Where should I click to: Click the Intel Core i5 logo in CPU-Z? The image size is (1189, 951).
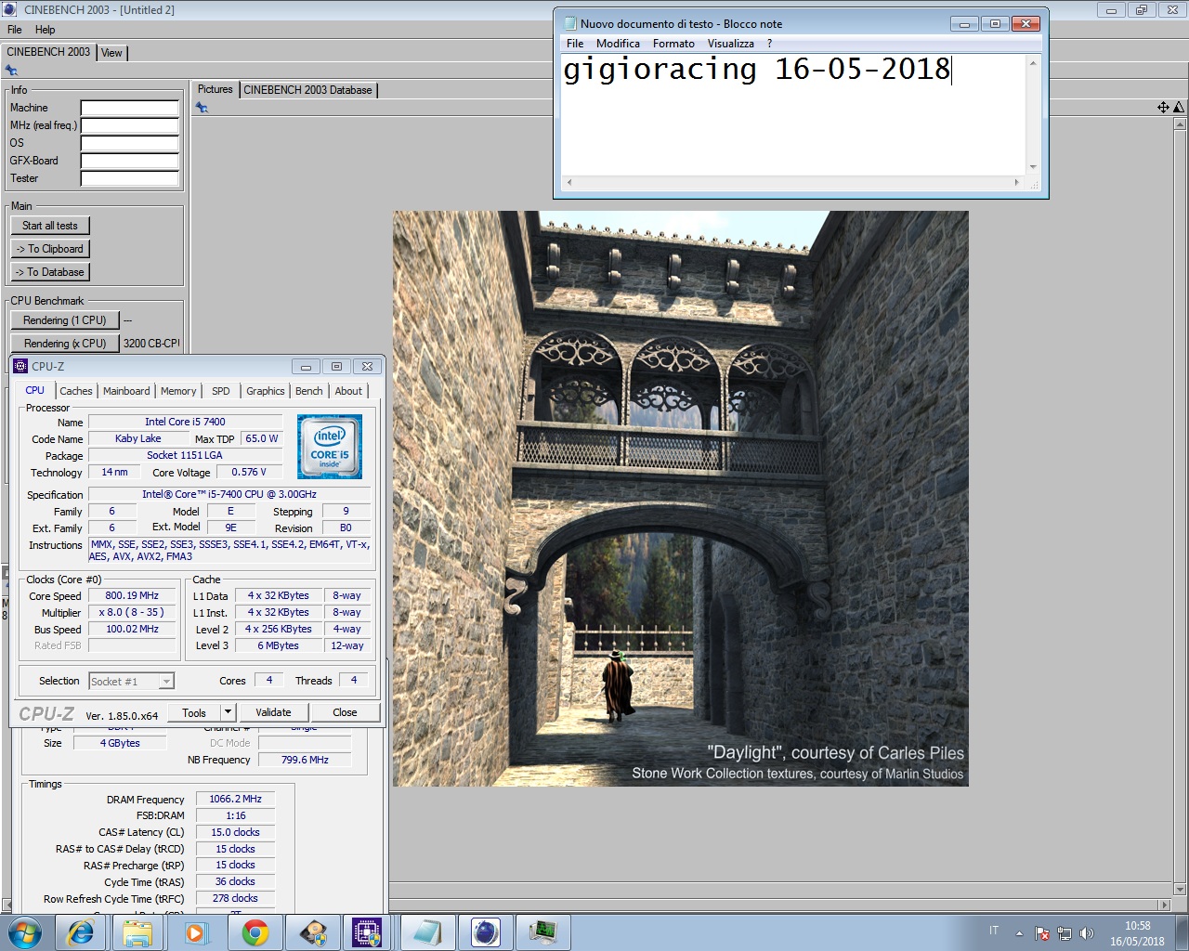pos(330,447)
